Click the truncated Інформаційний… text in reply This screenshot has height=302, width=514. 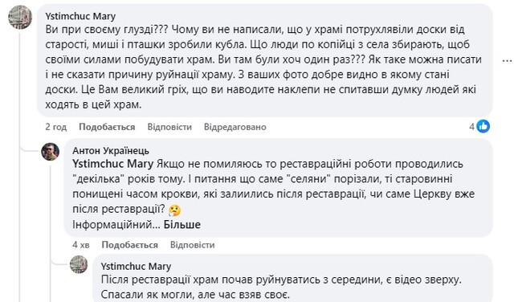click(116, 225)
